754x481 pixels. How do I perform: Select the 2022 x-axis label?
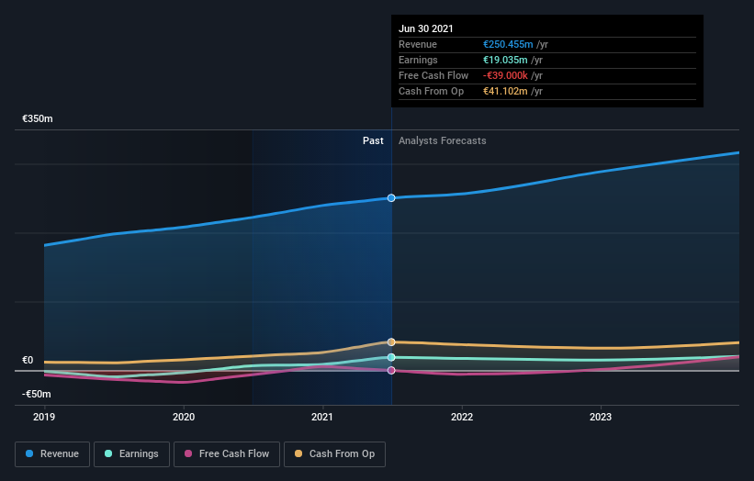click(x=462, y=417)
